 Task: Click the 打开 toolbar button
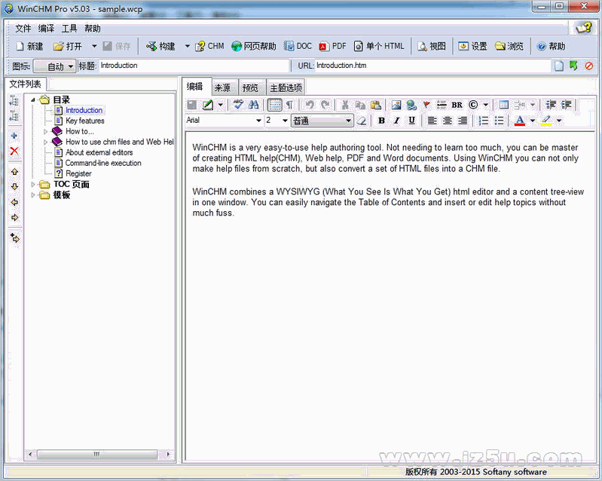[68, 47]
